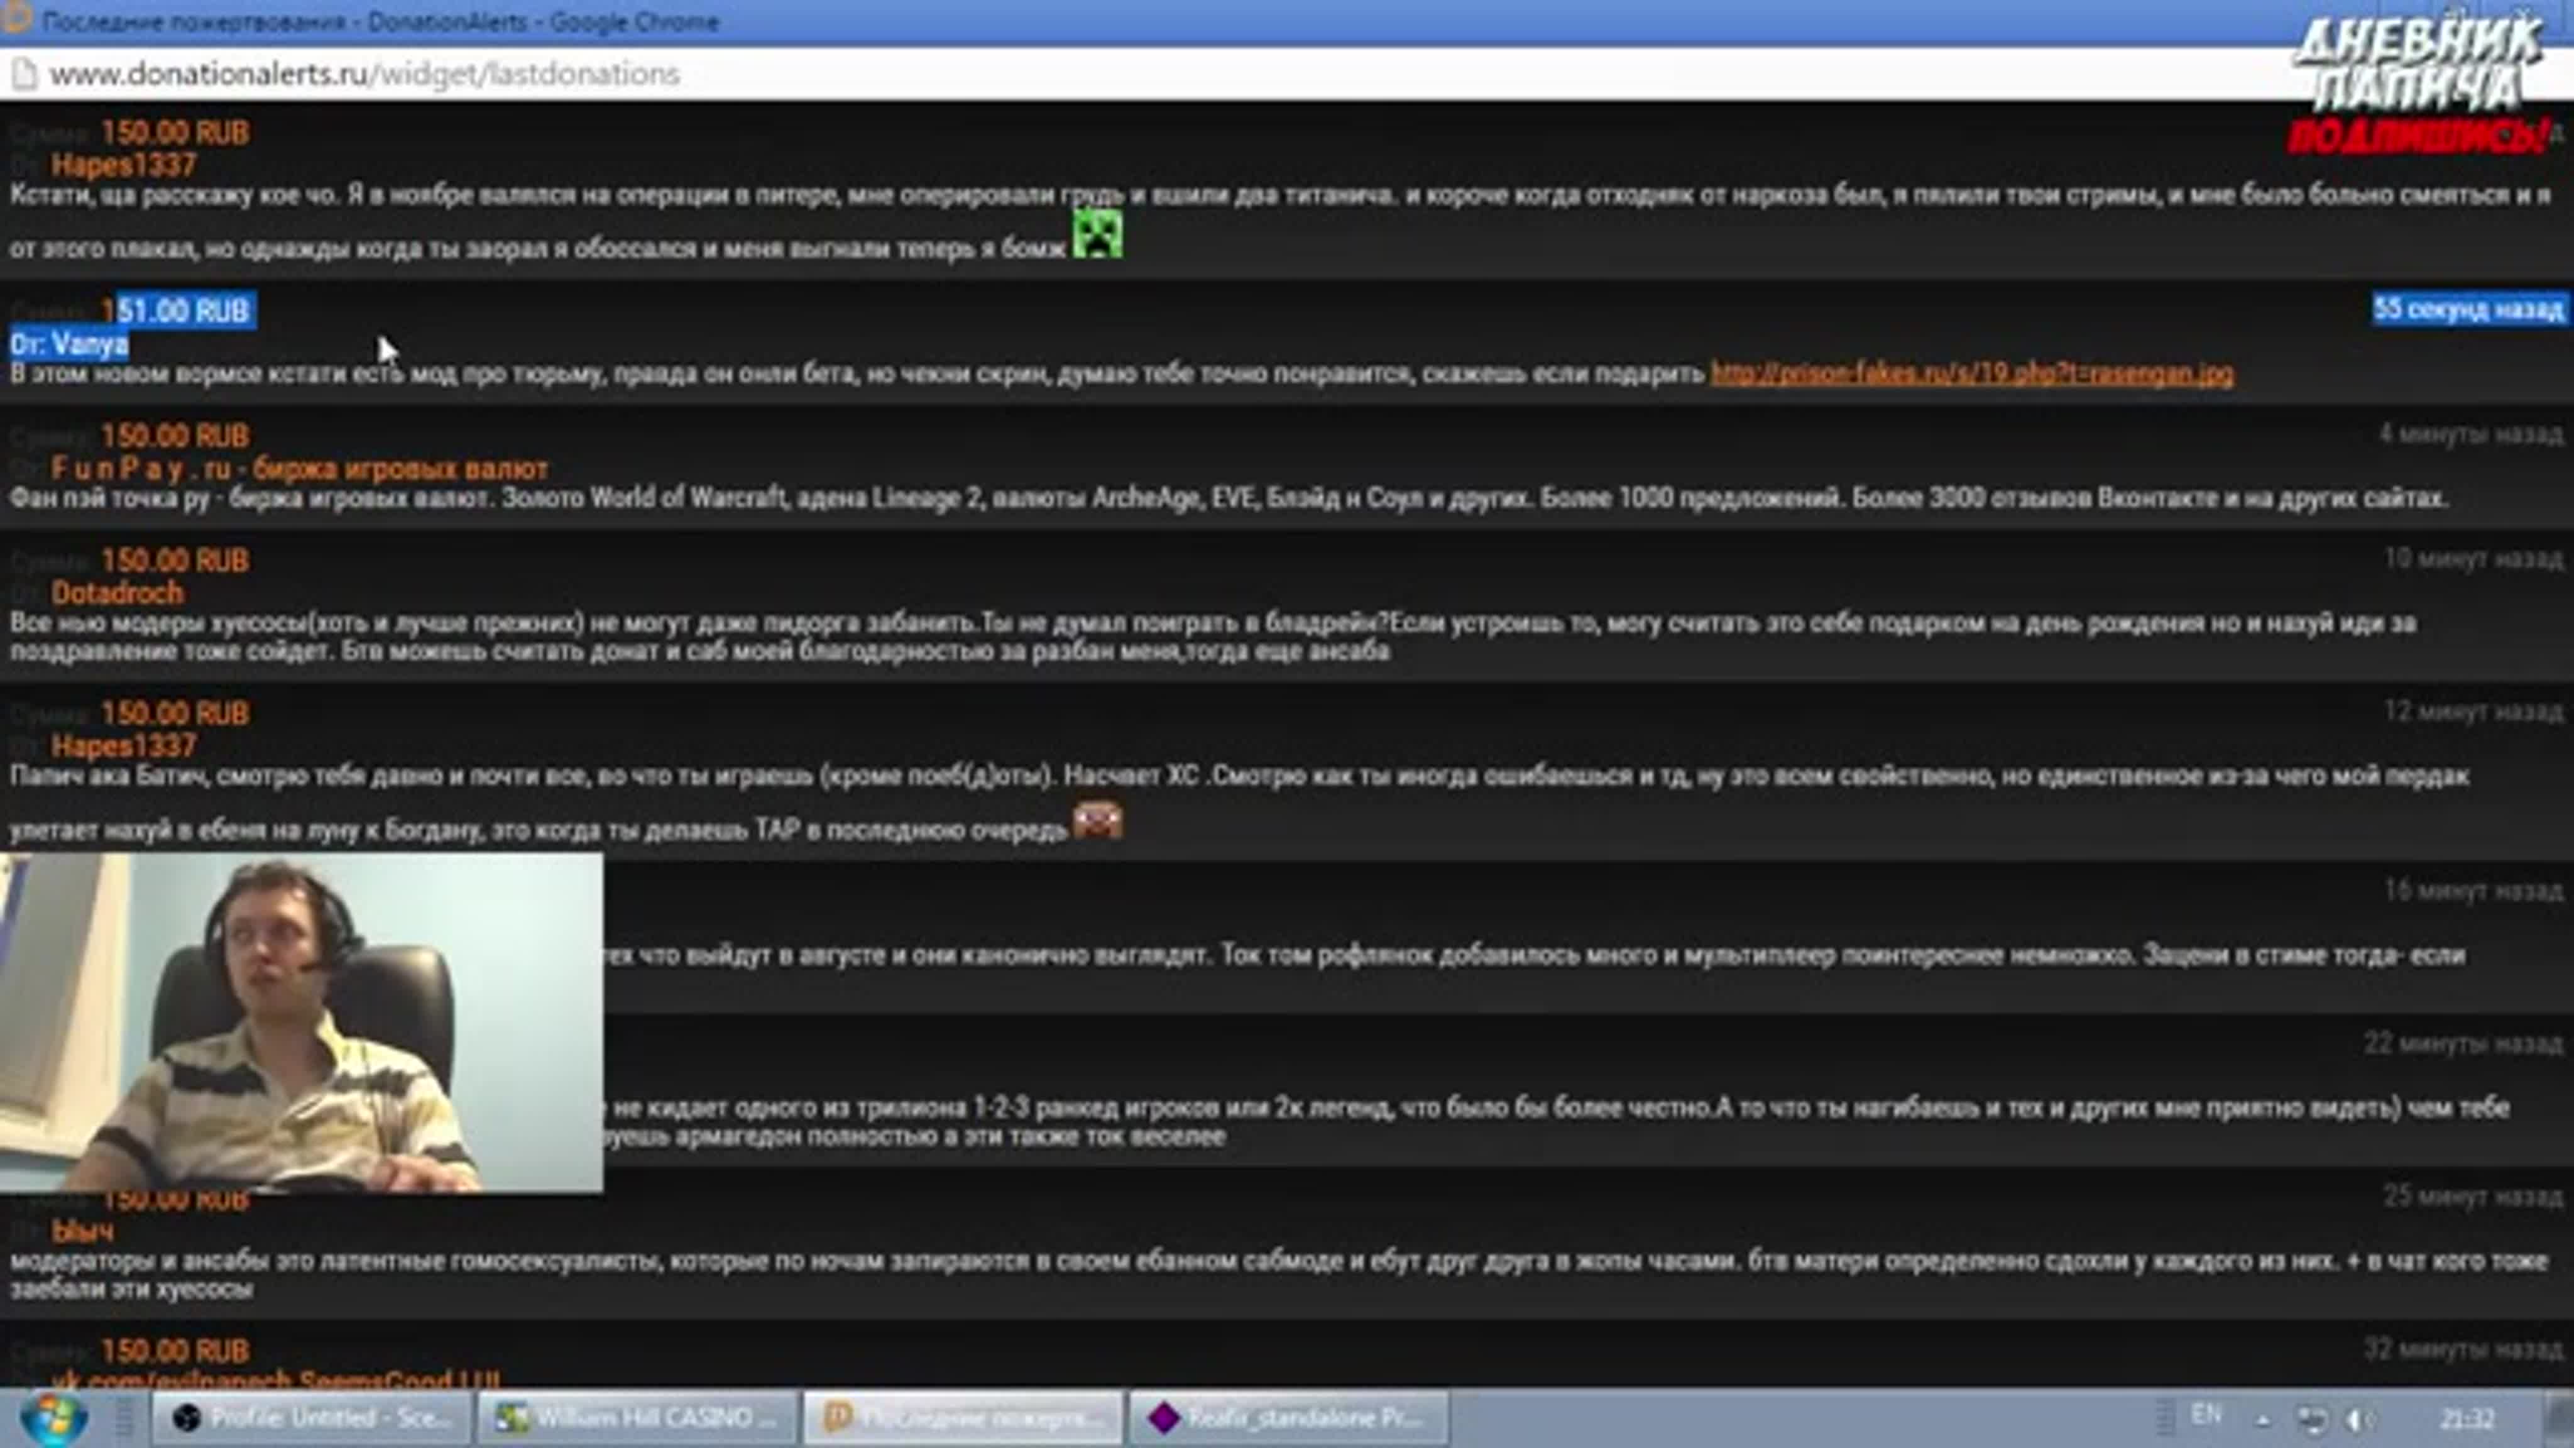Click the Chrome window title text
This screenshot has height=1448, width=2574.
pyautogui.click(x=381, y=22)
